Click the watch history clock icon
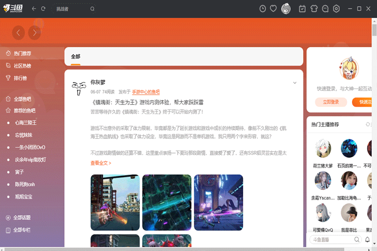Viewport: 377px width, 251px height. pyautogui.click(x=263, y=8)
